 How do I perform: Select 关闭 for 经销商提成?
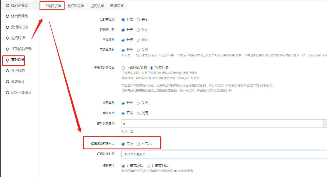(x=138, y=20)
